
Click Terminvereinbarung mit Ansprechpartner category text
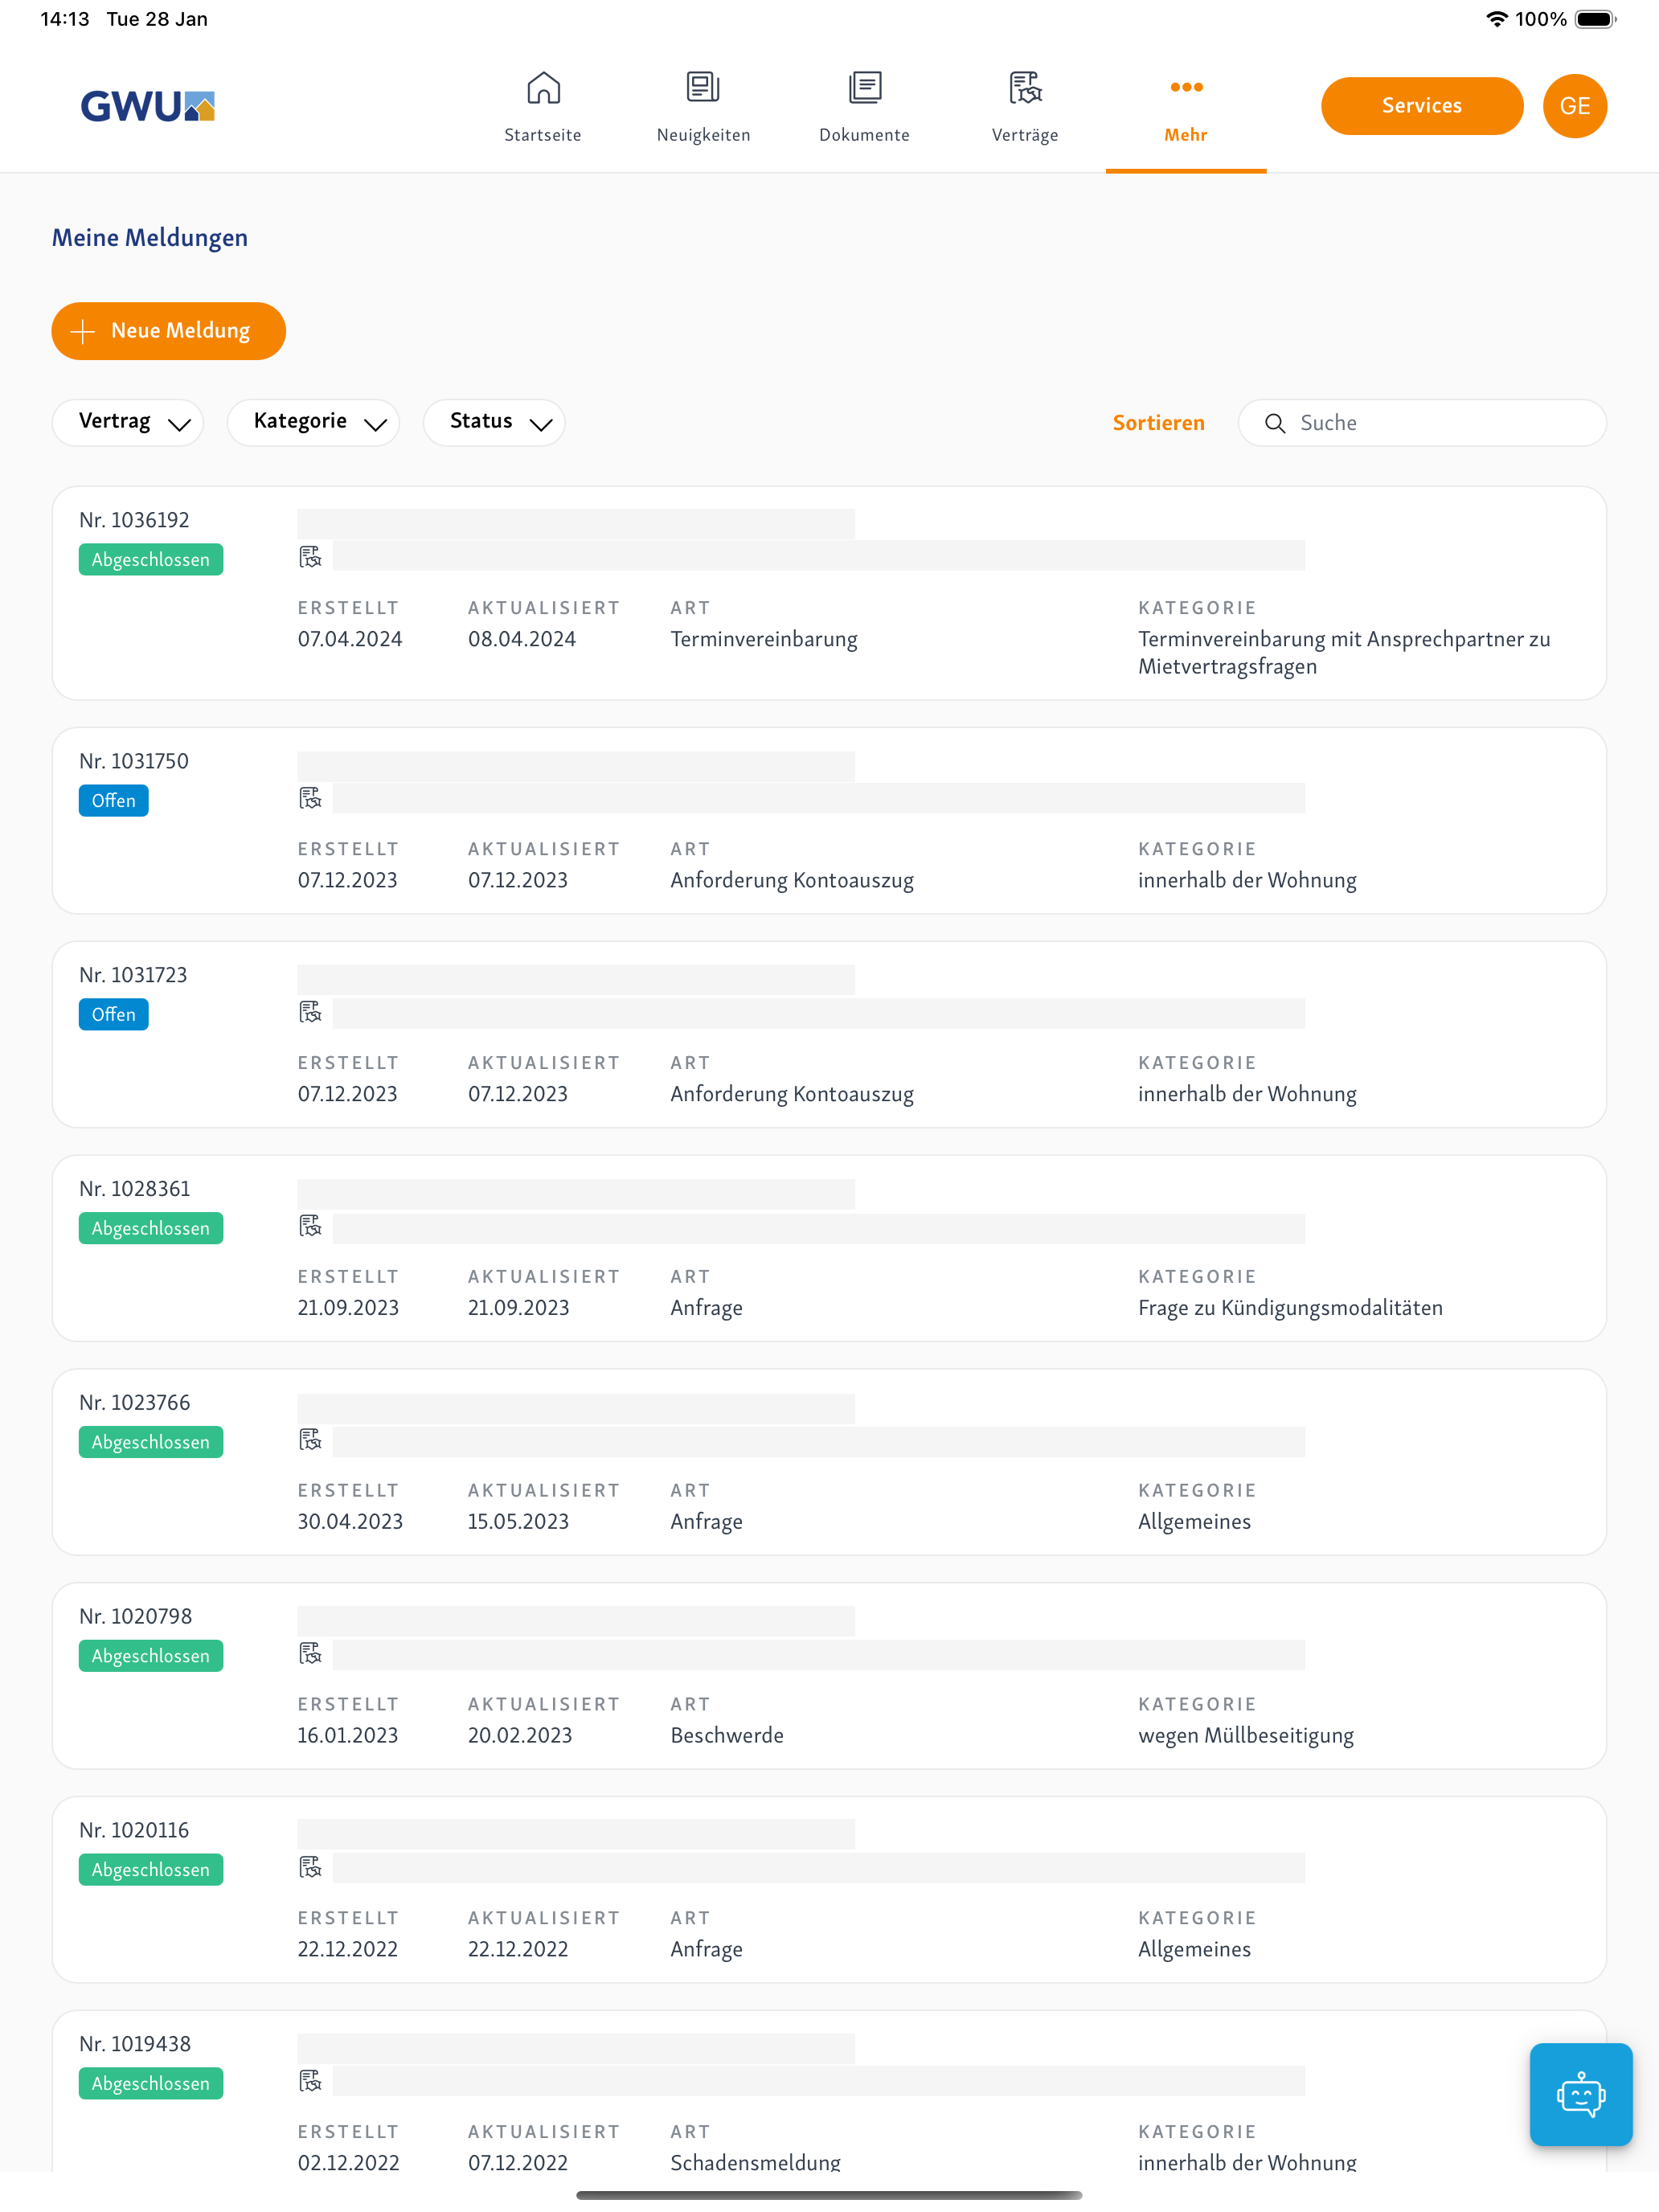click(1344, 653)
